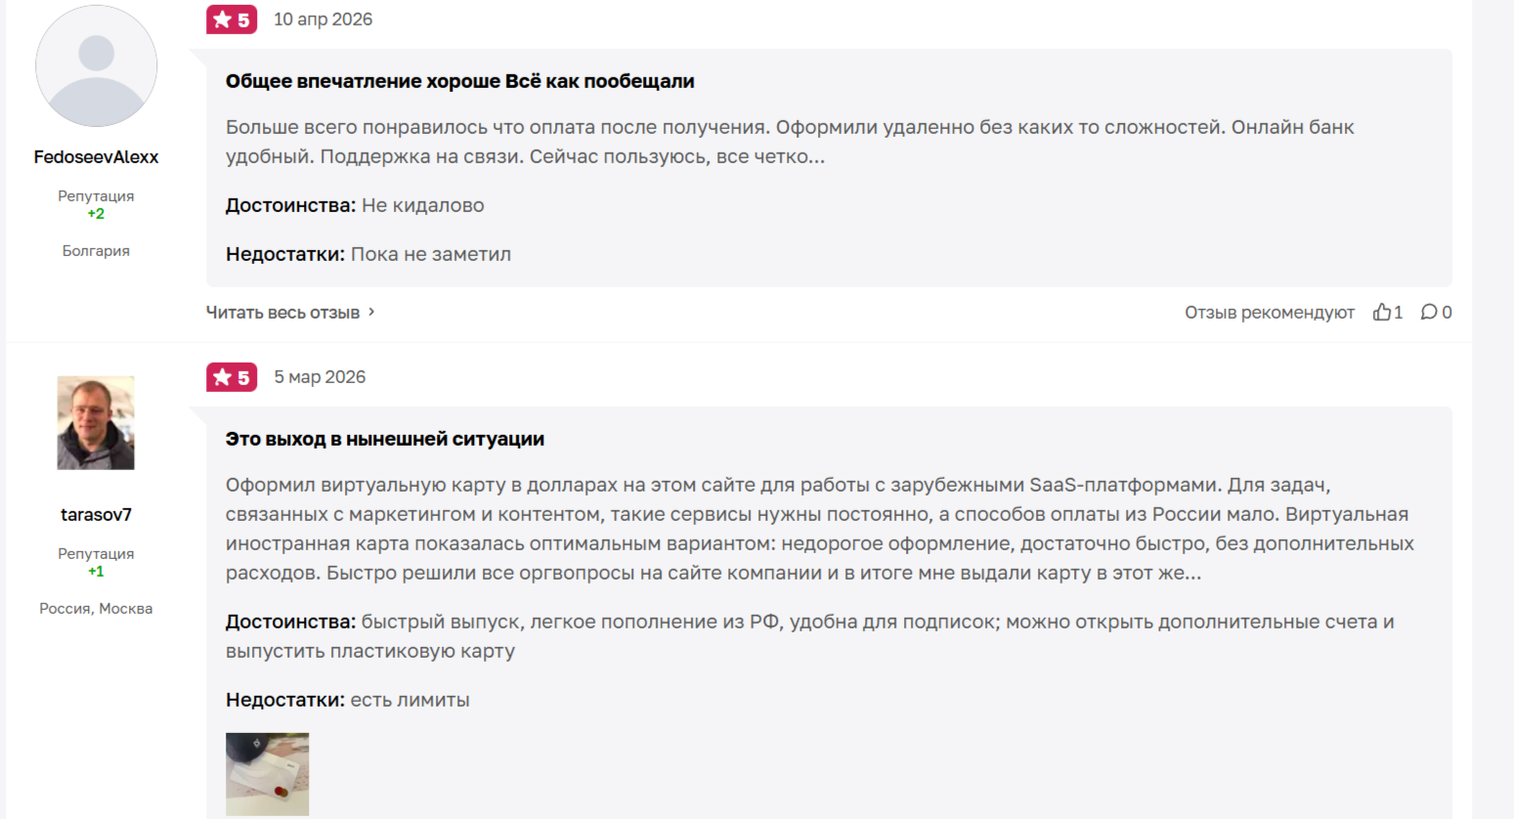
Task: Open review titled "Это выход в нынешней ситуации"
Action: pyautogui.click(x=385, y=439)
